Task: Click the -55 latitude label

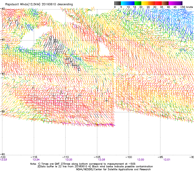Action: coord(2,111)
